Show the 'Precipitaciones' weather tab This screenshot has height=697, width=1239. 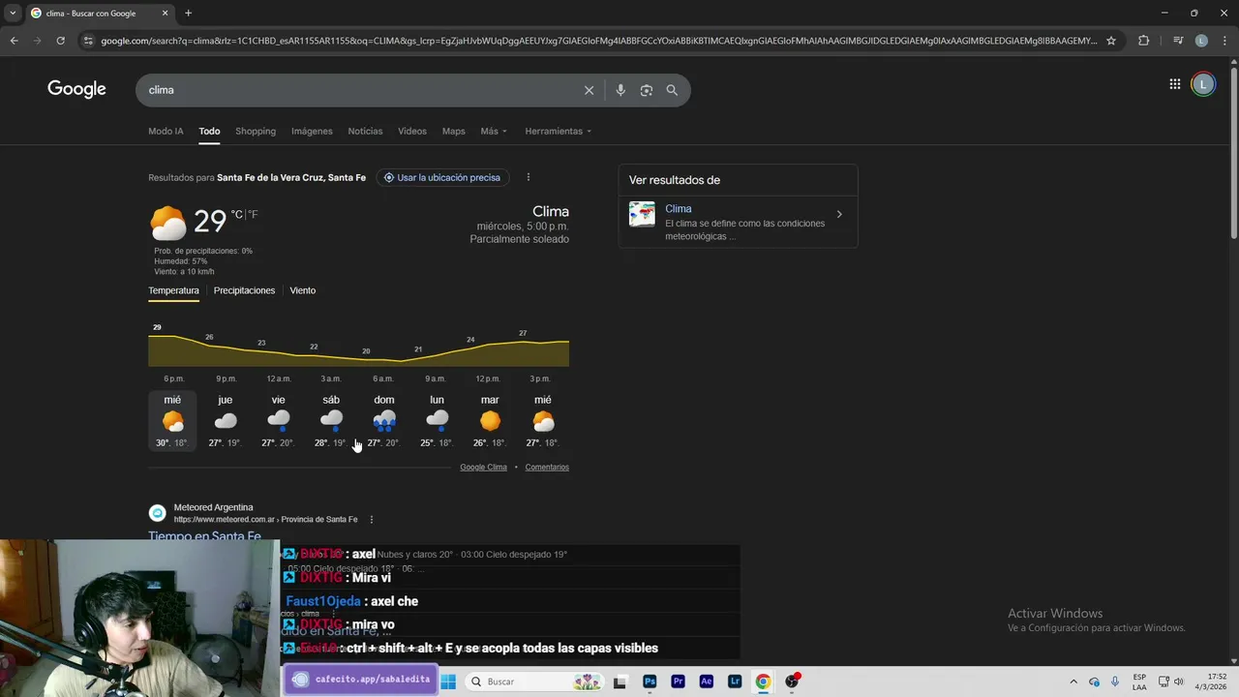coord(244,290)
